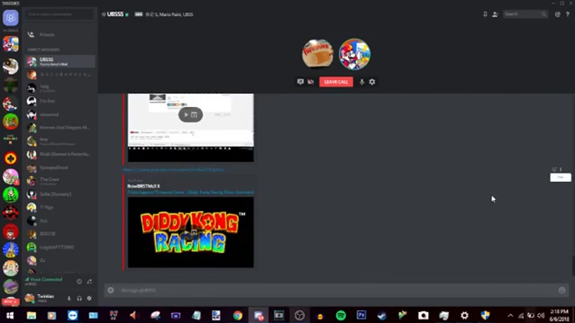This screenshot has height=323, width=575.
Task: Open the Mario Paint server icon in sidebar
Action: coord(10,44)
